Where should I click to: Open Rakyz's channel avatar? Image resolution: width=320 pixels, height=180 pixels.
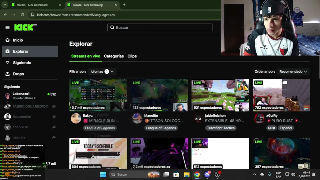point(76,118)
